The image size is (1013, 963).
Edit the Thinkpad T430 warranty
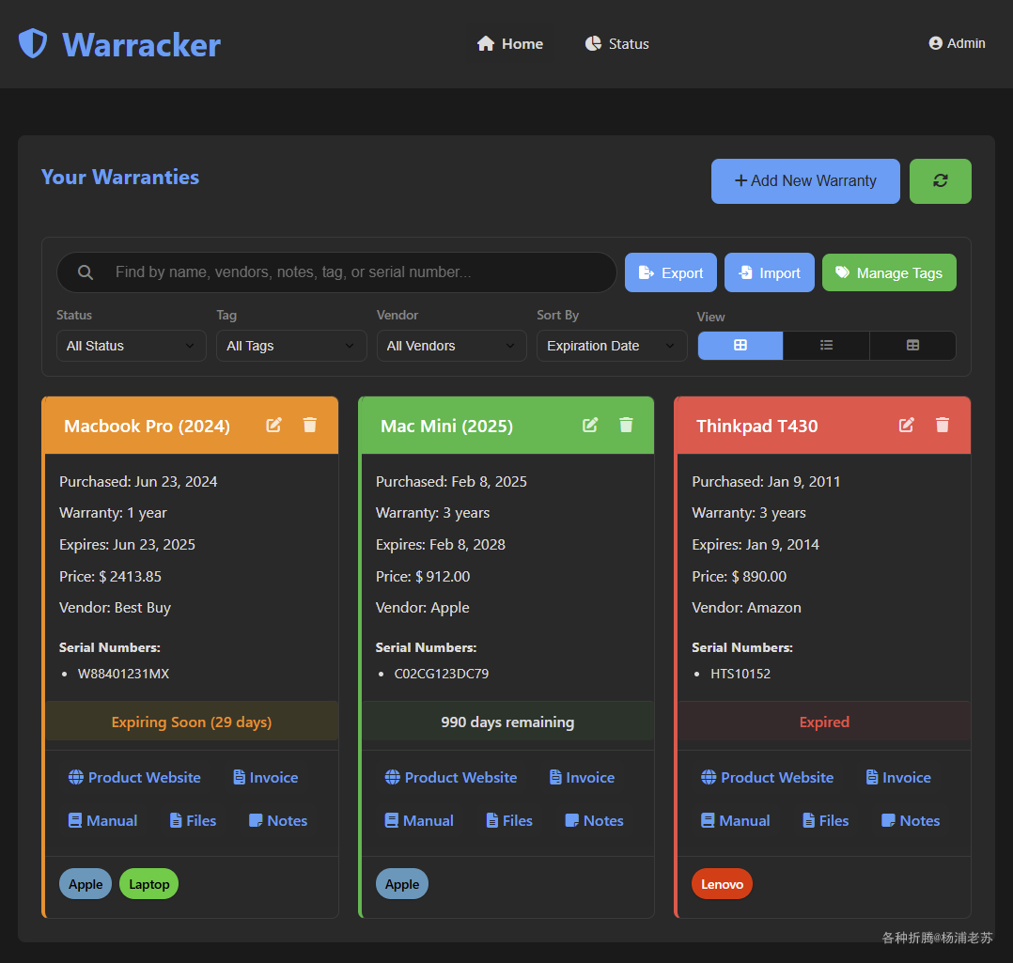pyautogui.click(x=907, y=425)
